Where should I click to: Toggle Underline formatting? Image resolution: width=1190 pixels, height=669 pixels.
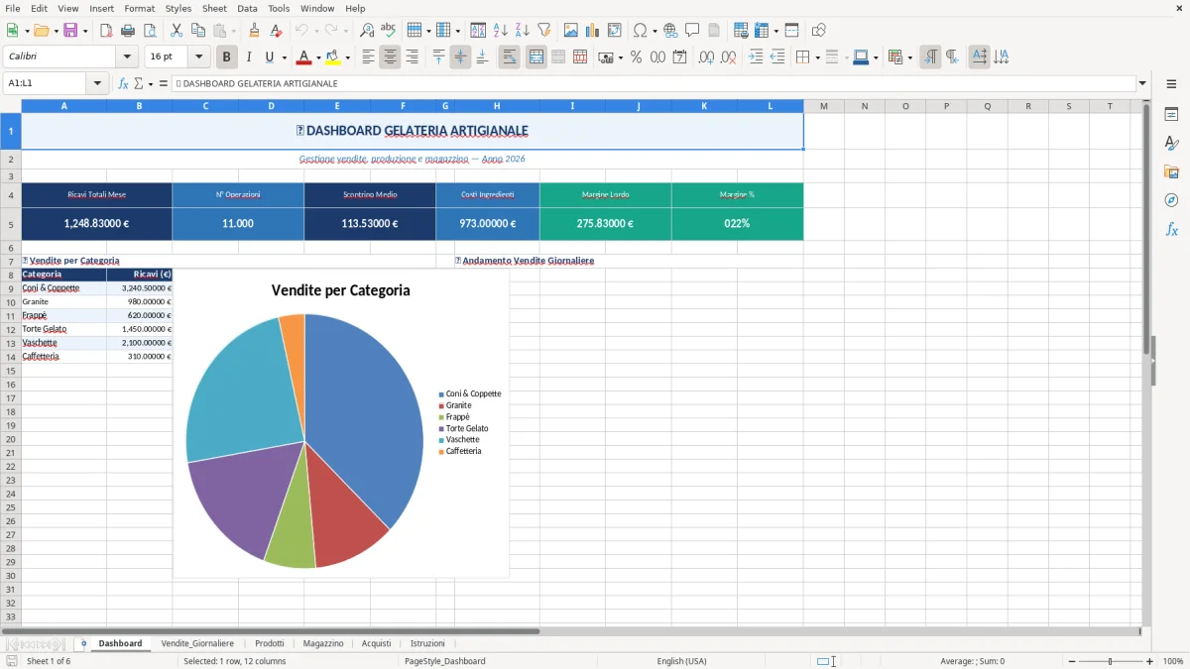pos(269,57)
